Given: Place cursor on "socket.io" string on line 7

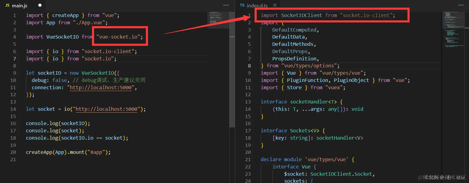Looking at the screenshot, I should click(98, 59).
